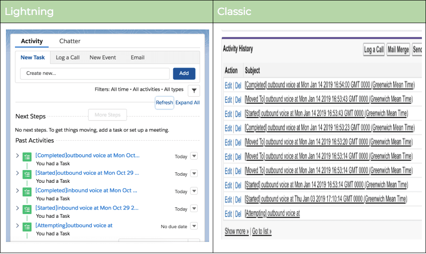The image size is (426, 254).
Task: Expand the Started outbound voice activity row
Action: [x=17, y=173]
